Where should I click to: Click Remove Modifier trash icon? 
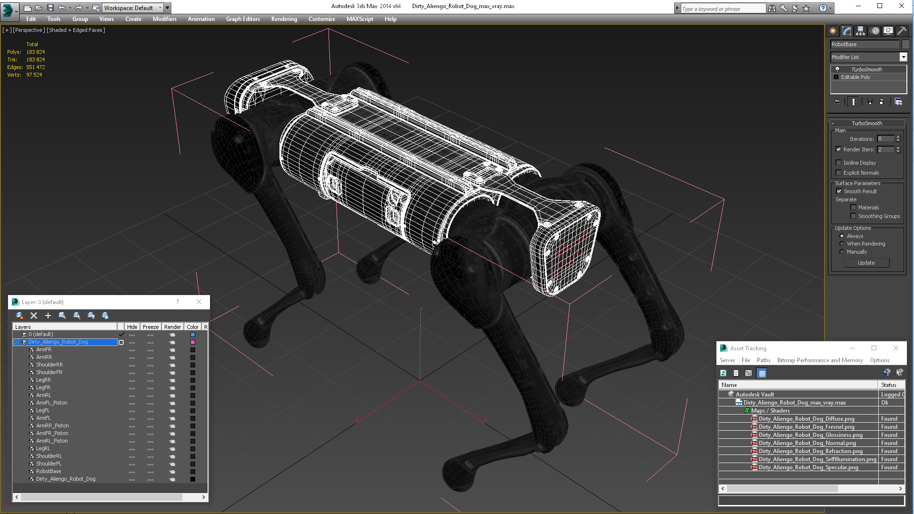pyautogui.click(x=881, y=102)
